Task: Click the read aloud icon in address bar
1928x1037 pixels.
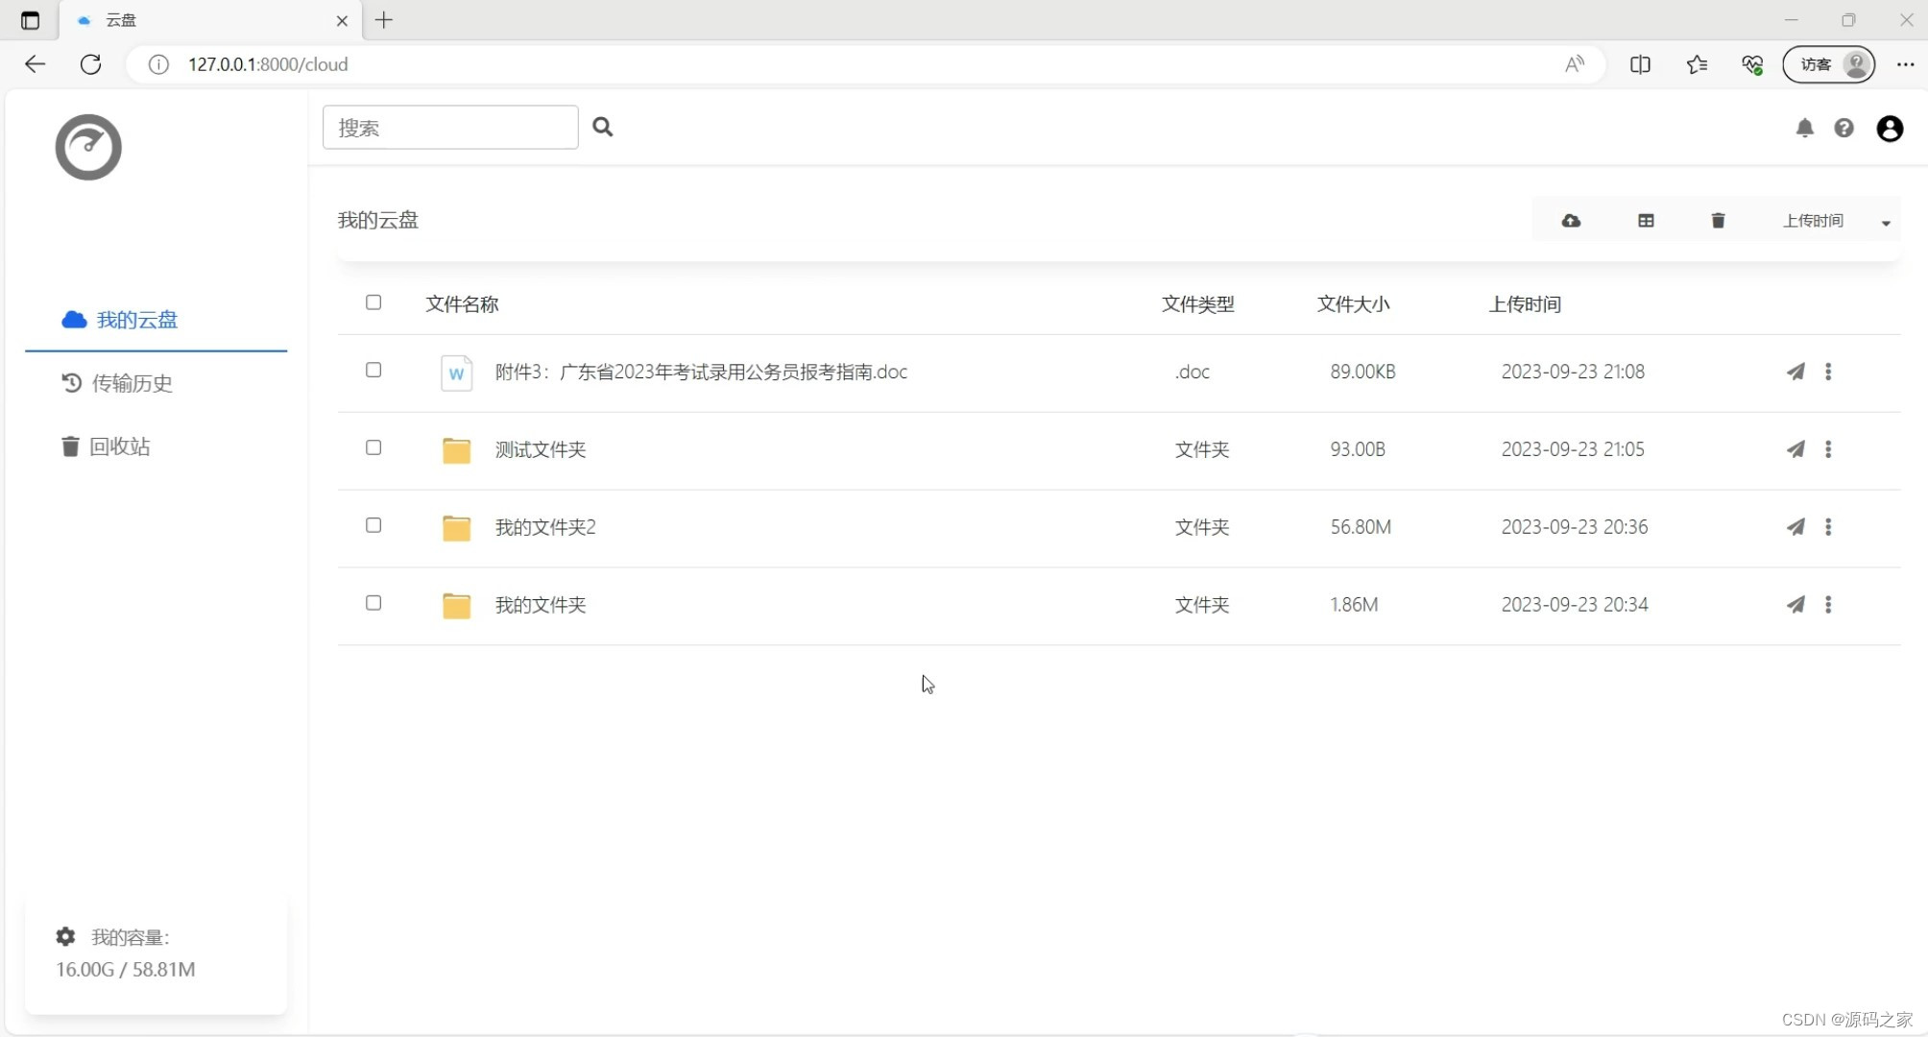Action: 1575,64
